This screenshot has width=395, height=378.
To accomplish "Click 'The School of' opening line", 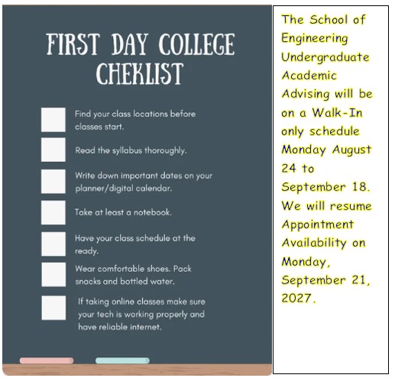I will (323, 20).
